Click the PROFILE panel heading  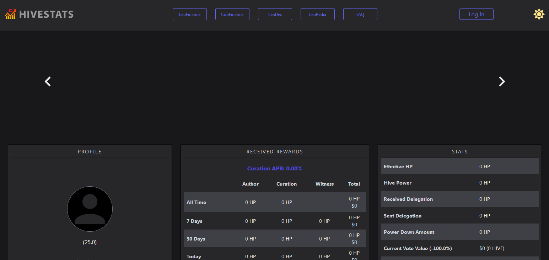tap(90, 152)
